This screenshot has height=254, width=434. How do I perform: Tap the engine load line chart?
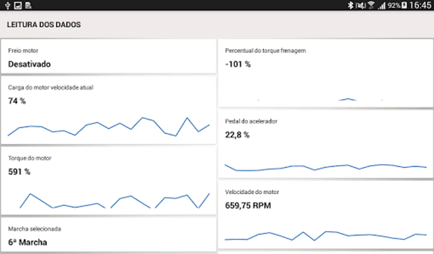[108, 127]
